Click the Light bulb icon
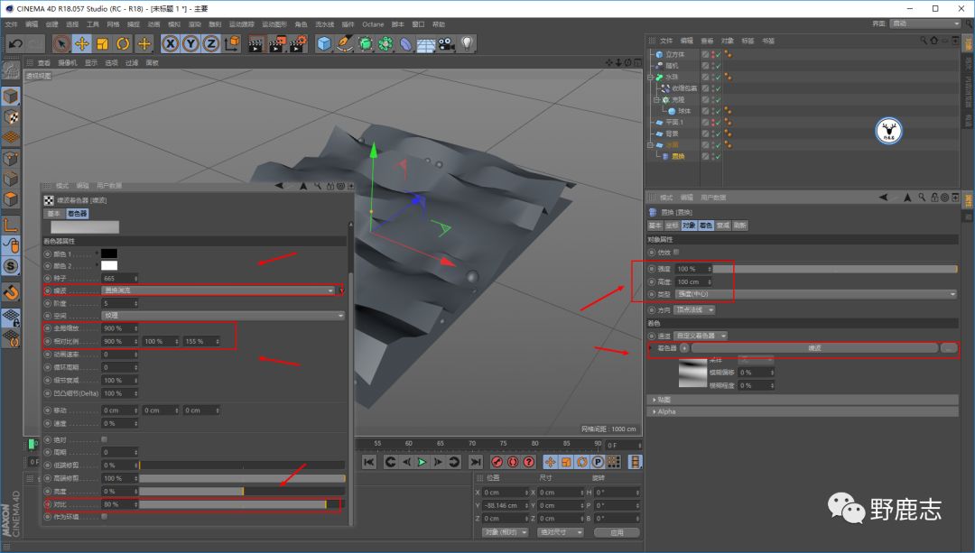The height and width of the screenshot is (553, 975). tap(467, 43)
